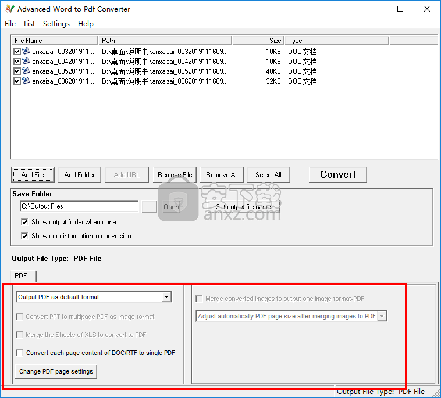The width and height of the screenshot is (441, 398).
Task: Uncheck the anxaizai_006201911 file checkbox
Action: tap(17, 81)
